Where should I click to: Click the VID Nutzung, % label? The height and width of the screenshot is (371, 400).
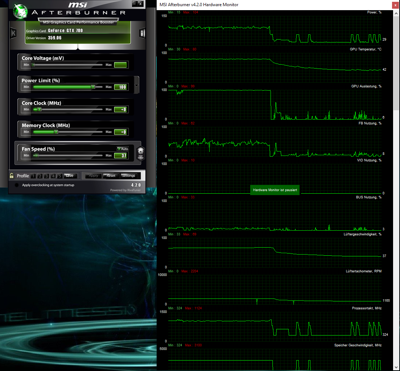click(x=369, y=160)
